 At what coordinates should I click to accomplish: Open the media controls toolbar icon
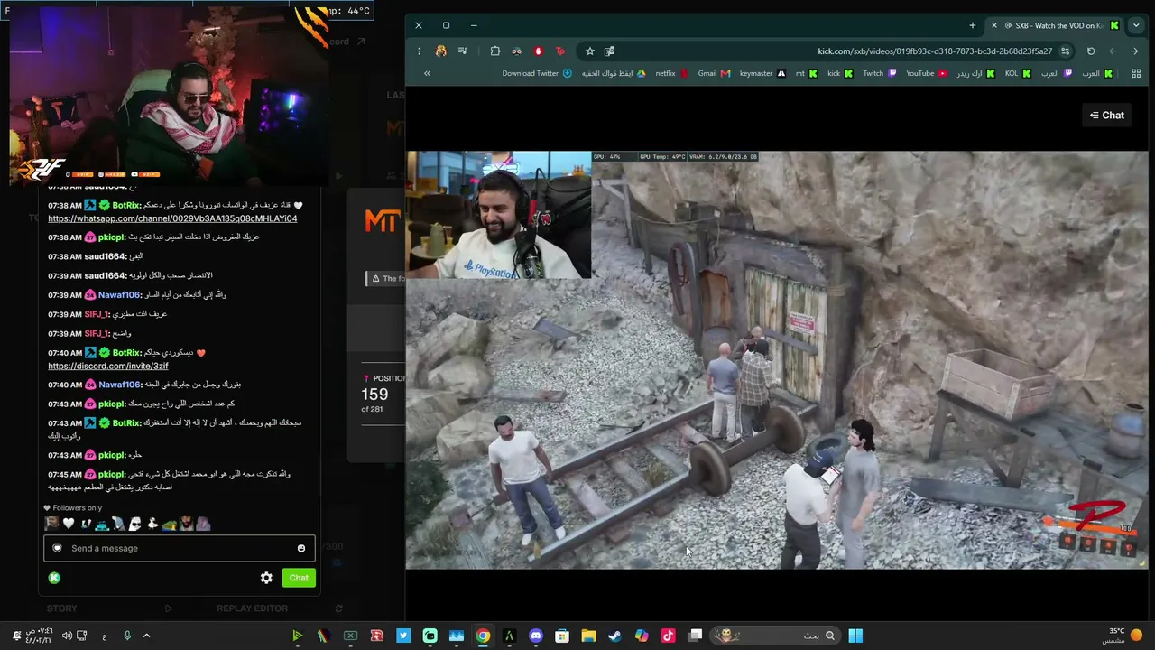[x=463, y=51]
